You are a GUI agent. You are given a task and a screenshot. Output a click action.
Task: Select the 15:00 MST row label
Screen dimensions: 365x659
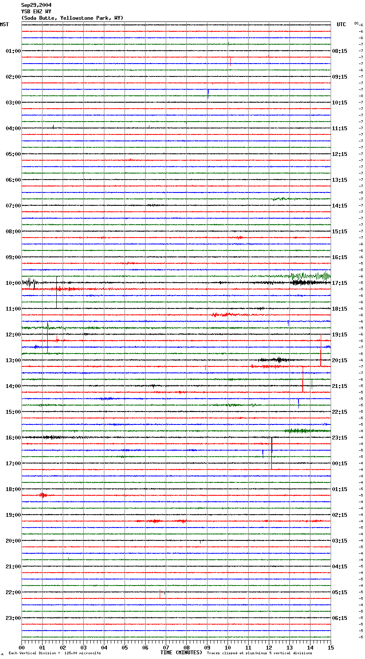(13, 412)
